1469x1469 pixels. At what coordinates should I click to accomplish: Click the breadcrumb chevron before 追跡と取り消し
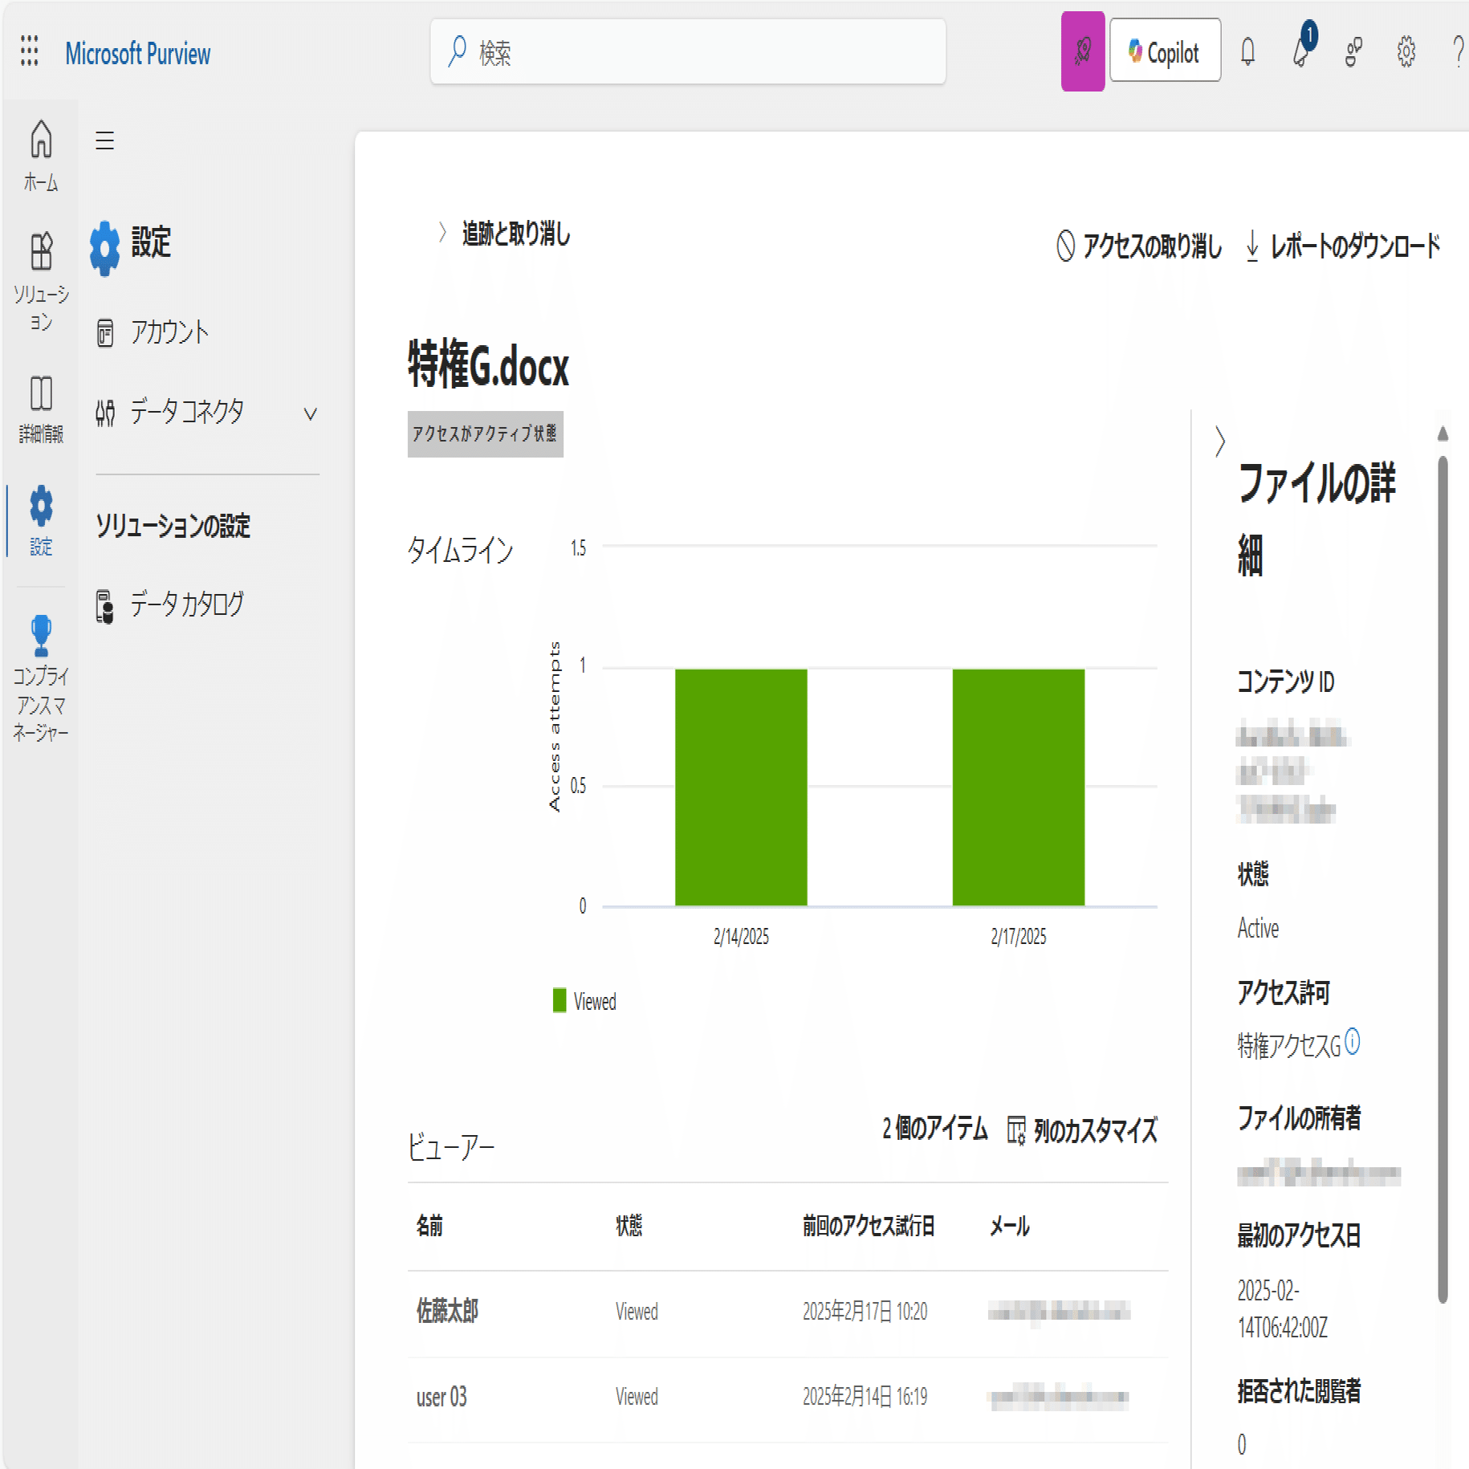pyautogui.click(x=442, y=230)
